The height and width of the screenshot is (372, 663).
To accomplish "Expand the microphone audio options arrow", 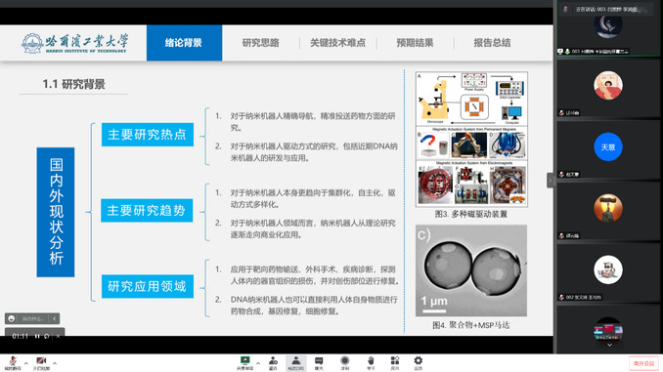I will [x=26, y=363].
